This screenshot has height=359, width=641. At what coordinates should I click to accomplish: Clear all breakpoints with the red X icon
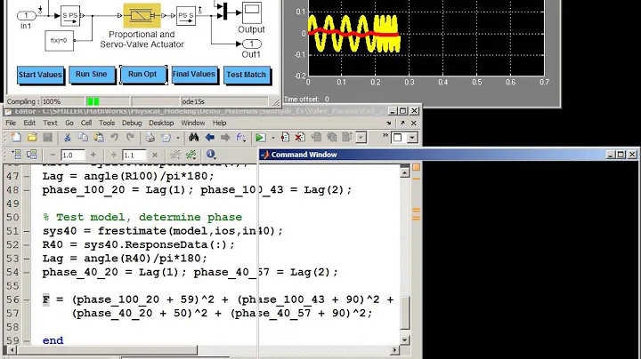(300, 138)
